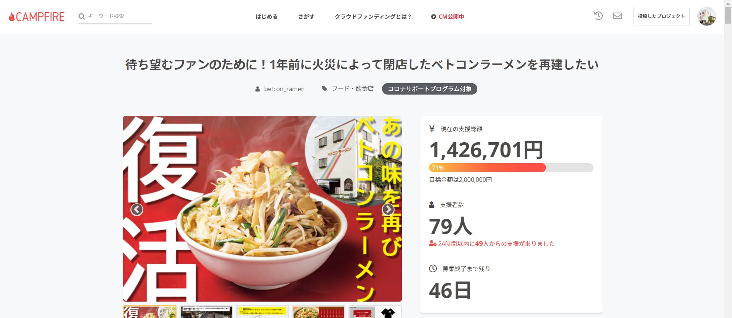732x318 pixels.
Task: Open the フード・飲食店 category link
Action: coord(353,88)
